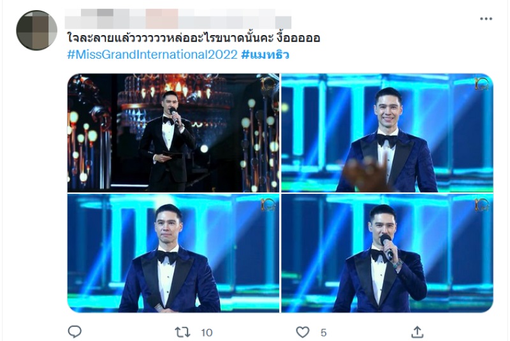Viewport: 510px width, 341px height.
Task: Click the gold channel logo in the microphone photo
Action: point(481,205)
